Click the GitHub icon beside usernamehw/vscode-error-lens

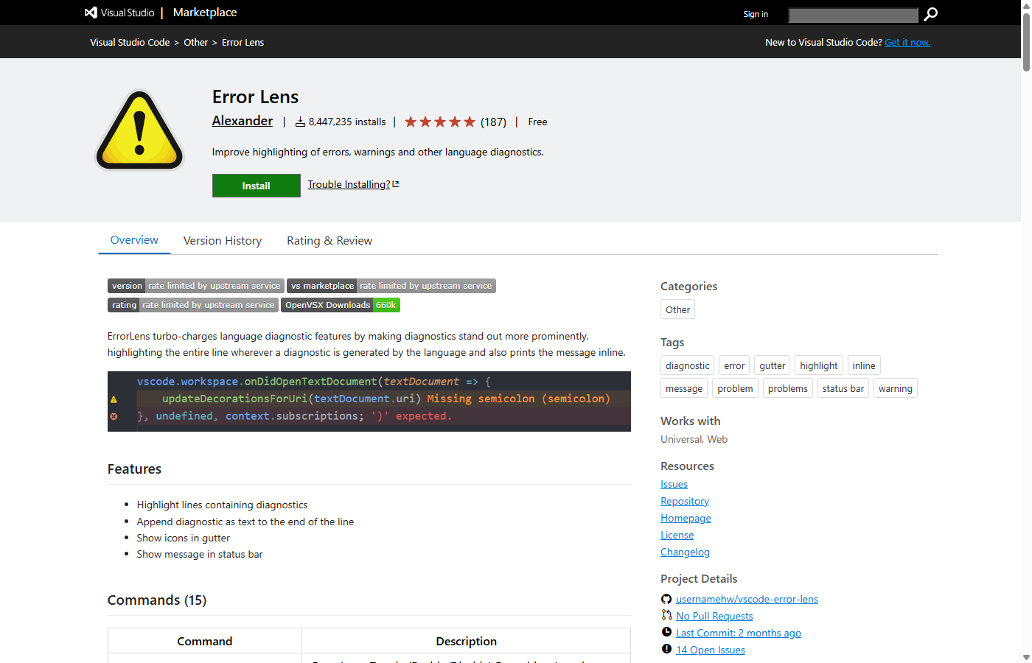(666, 599)
